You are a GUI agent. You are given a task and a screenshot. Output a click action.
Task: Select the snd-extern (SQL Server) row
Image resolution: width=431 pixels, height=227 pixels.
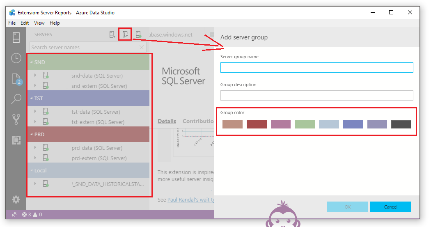[x=89, y=86]
